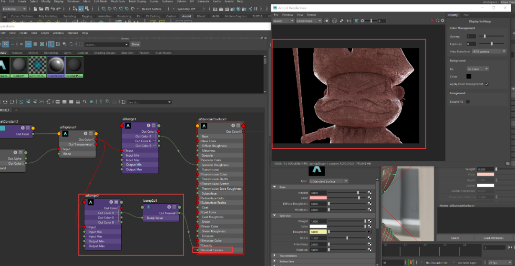Screen dimensions: 515x266
Task: Open Graph menu in Hypershade
Action: click(x=45, y=33)
